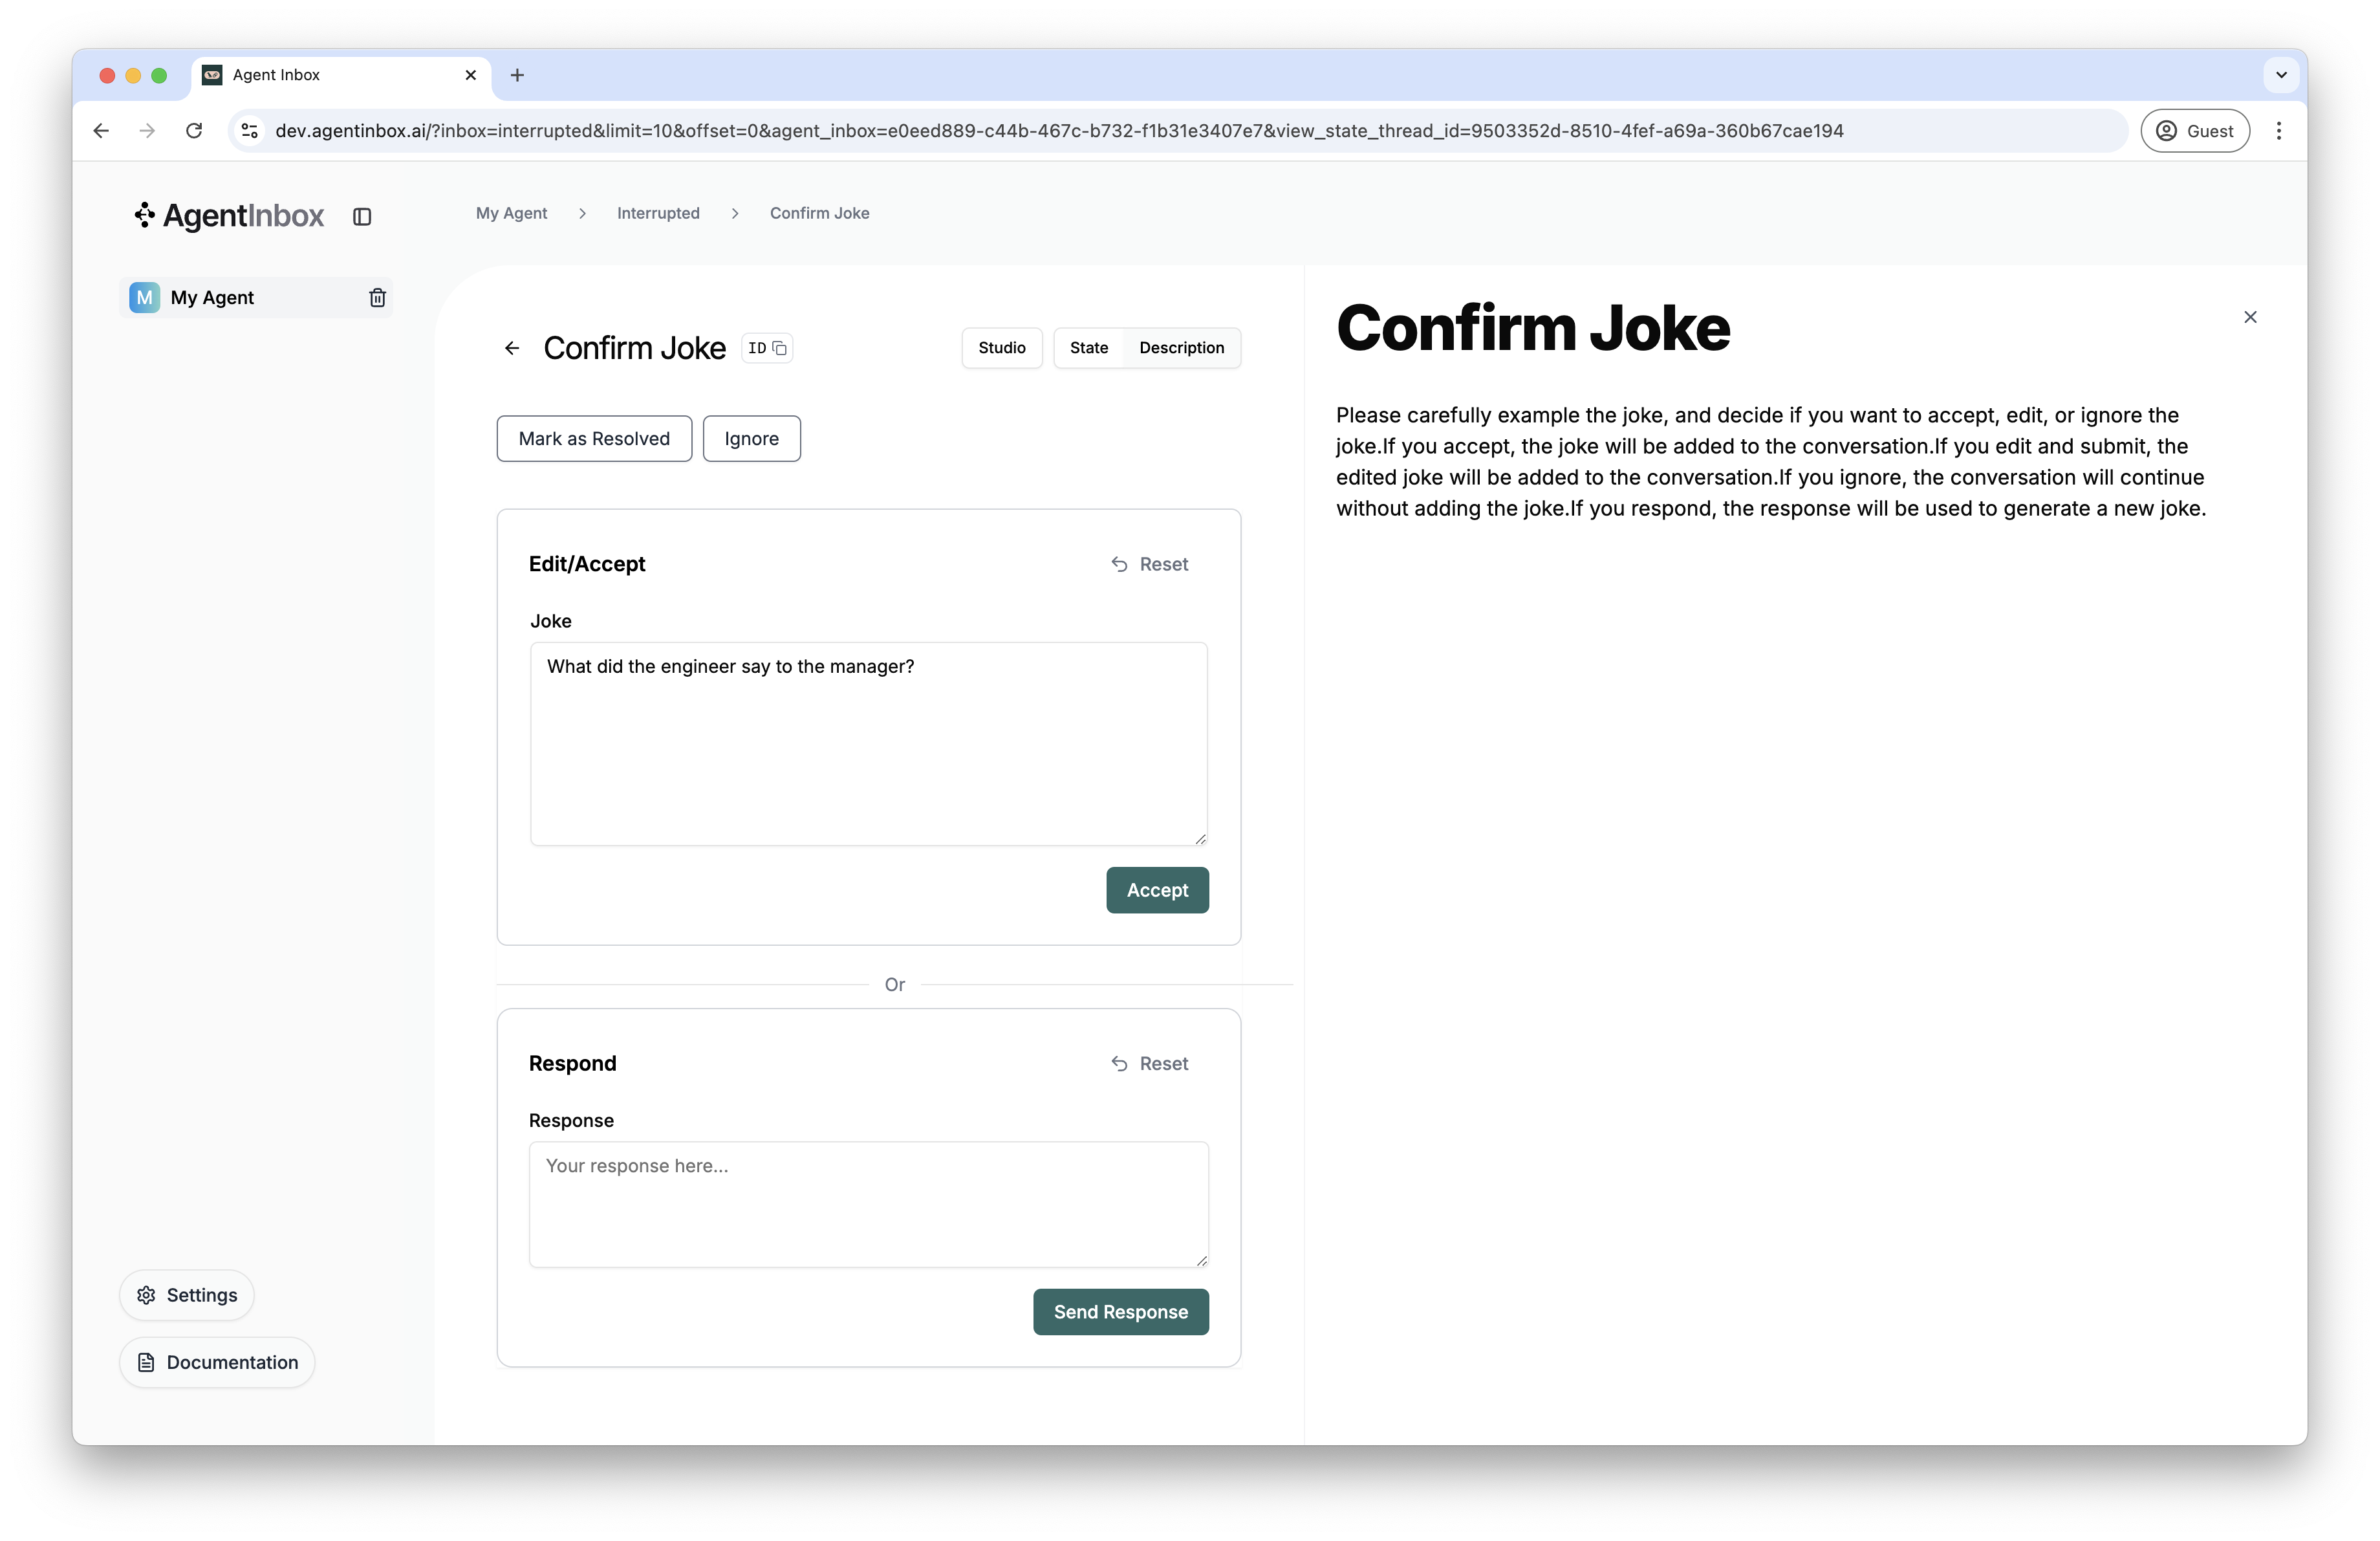Delete My Agent with trash icon
The width and height of the screenshot is (2380, 1541).
pyautogui.click(x=377, y=297)
